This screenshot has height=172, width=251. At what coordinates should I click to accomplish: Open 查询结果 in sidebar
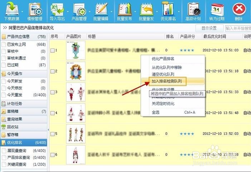(24, 119)
